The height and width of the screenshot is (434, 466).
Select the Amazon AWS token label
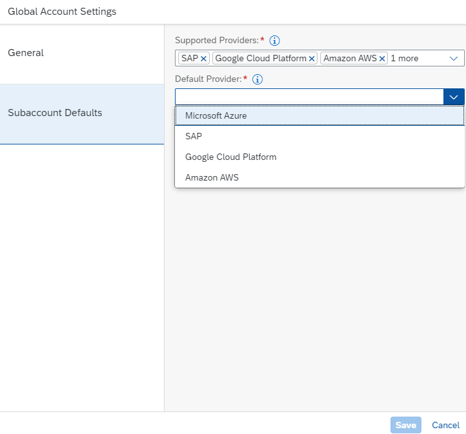pos(350,59)
